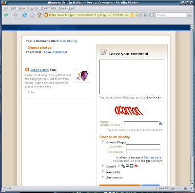195x193 pixels.
Task: Select the OpenID identity option
Action: (103, 166)
